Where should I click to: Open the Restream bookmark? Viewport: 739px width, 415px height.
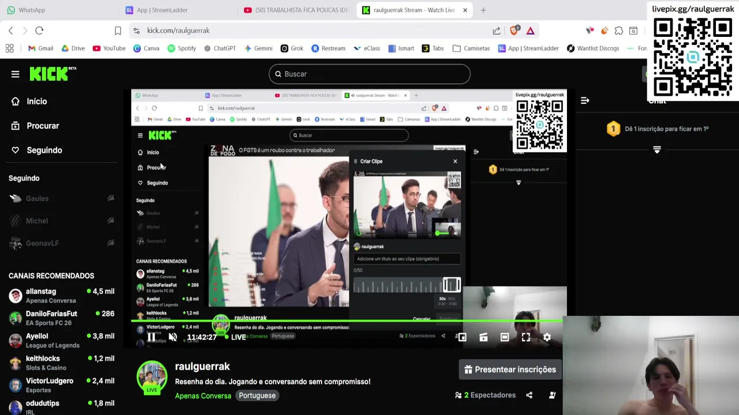(x=328, y=48)
